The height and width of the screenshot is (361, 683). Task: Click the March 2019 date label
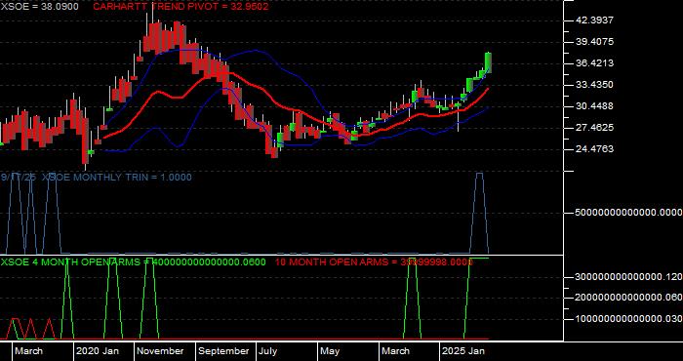[x=28, y=351]
